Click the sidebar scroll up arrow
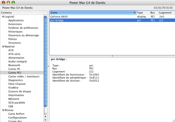The width and height of the screenshot is (175, 122). (x=45, y=116)
